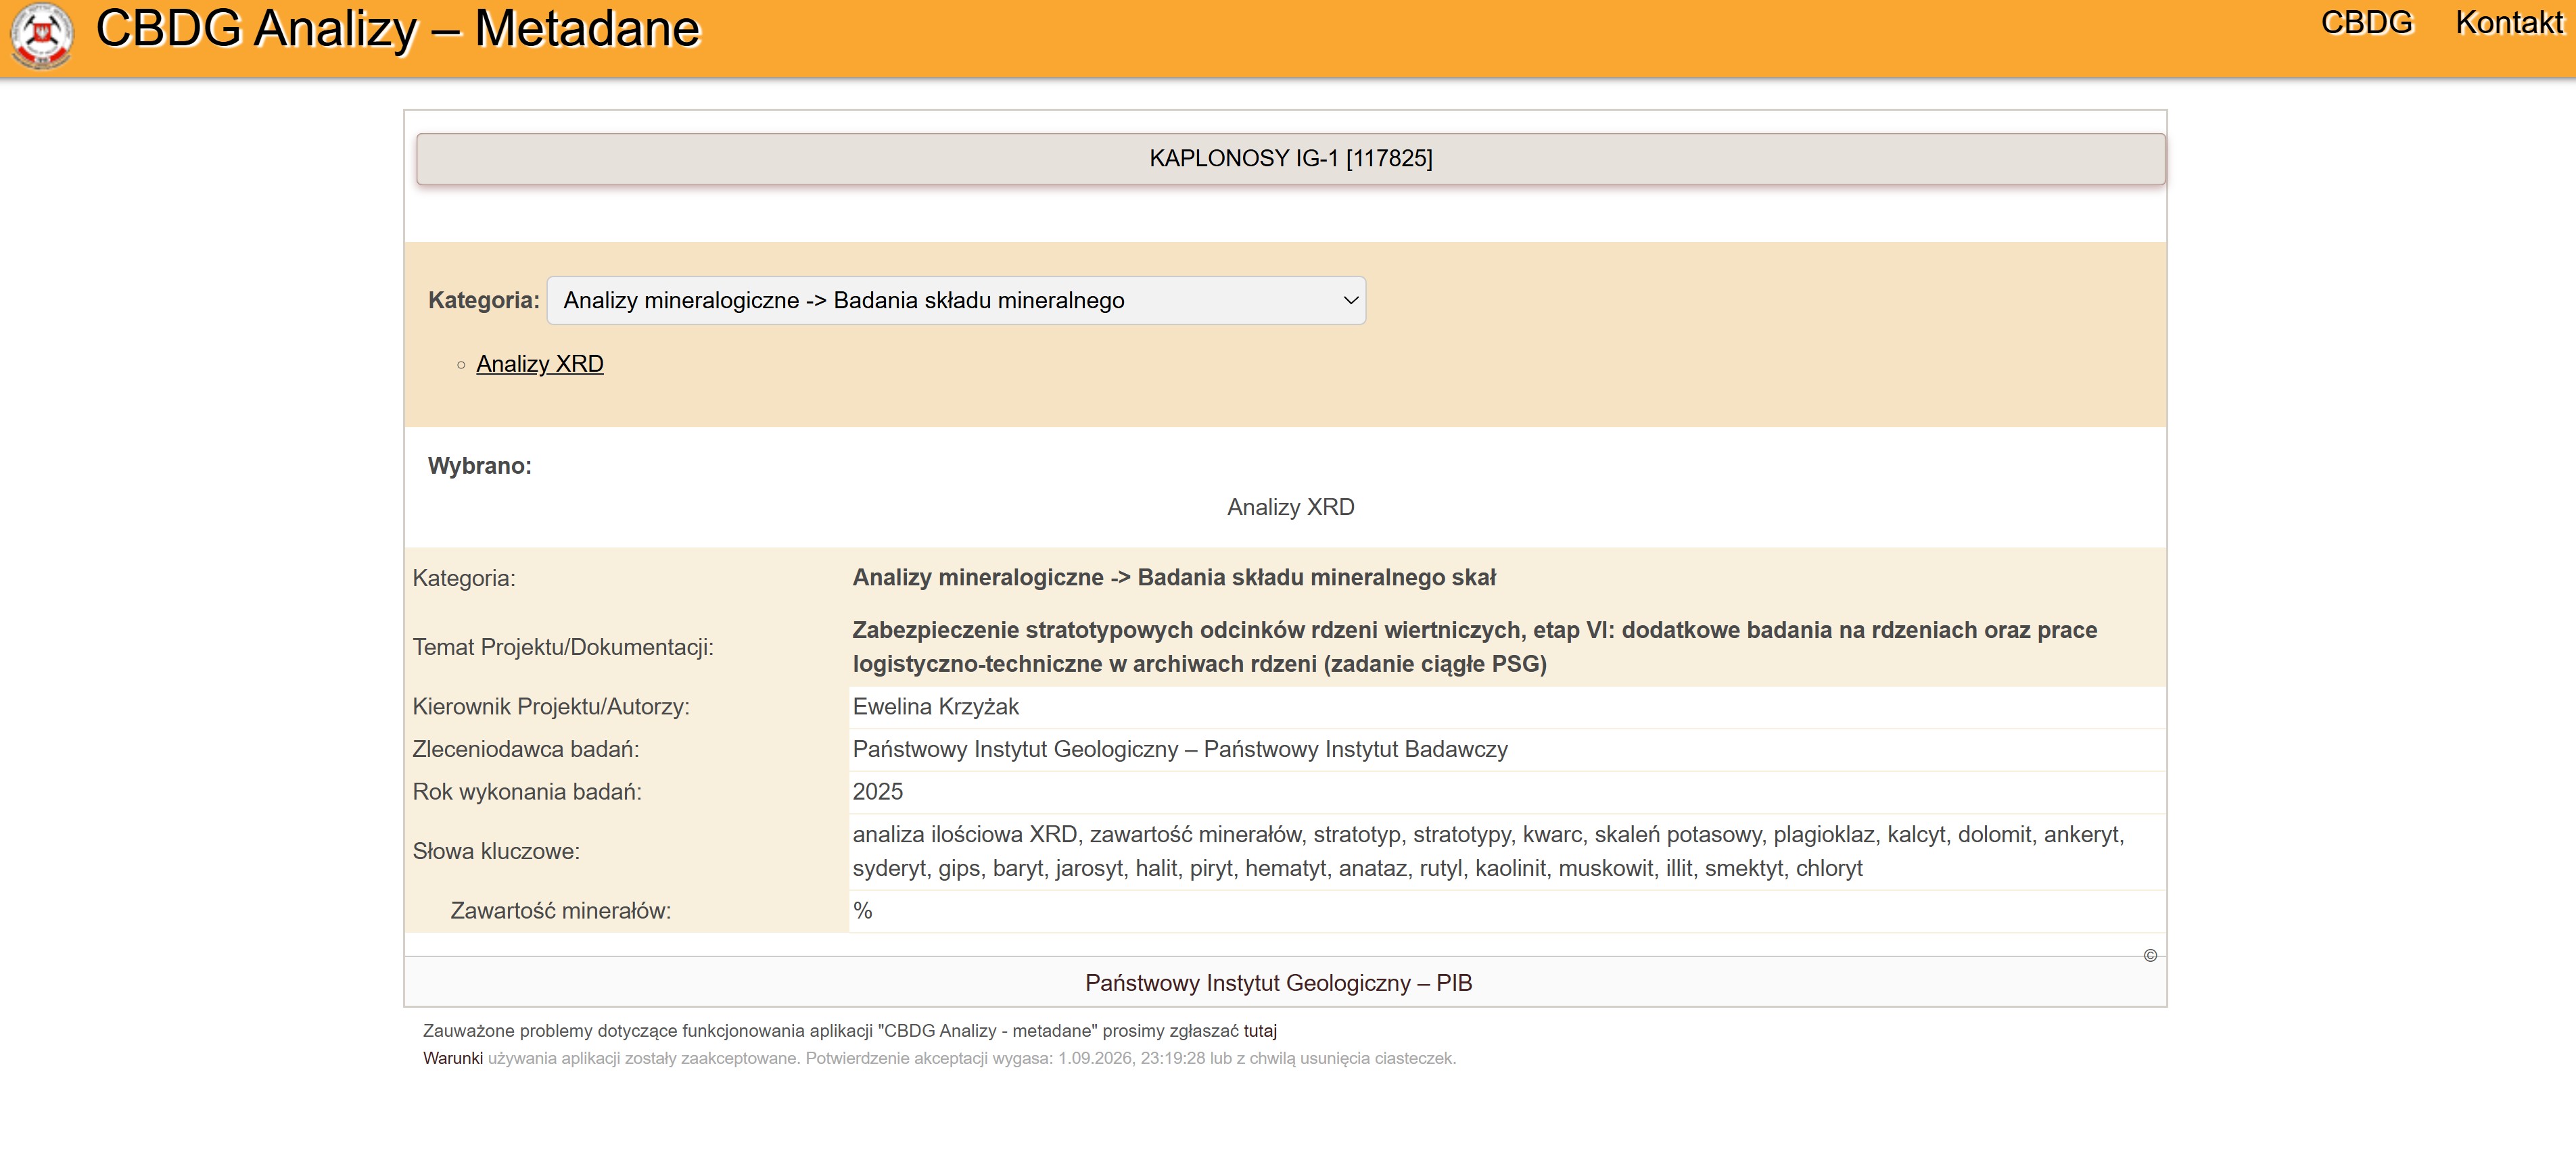Click the bold 'Kategoria:' label beside the dropdown
Screen dimensions: 2576x1170
coord(484,301)
